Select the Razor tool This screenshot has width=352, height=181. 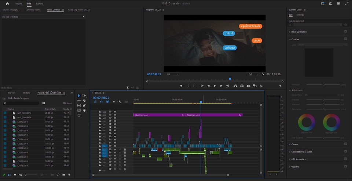click(x=84, y=101)
